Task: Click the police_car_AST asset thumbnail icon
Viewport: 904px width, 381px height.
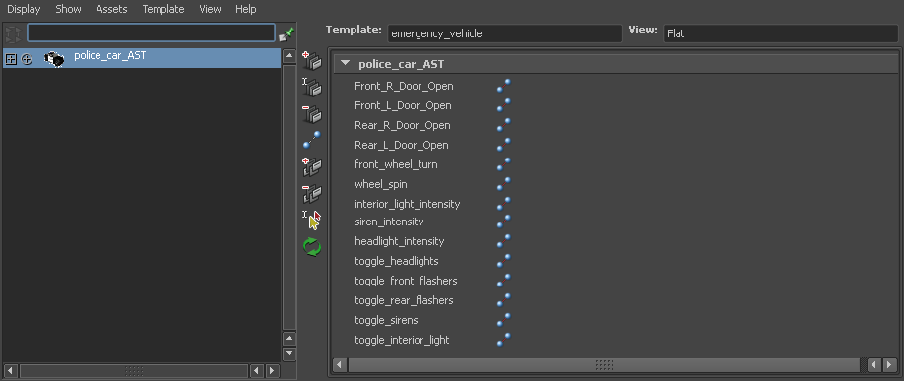Action: tap(54, 59)
